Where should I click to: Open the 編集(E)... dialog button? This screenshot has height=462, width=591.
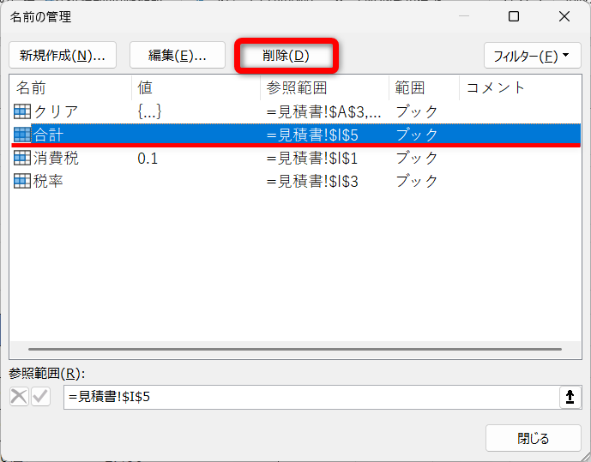tap(178, 56)
